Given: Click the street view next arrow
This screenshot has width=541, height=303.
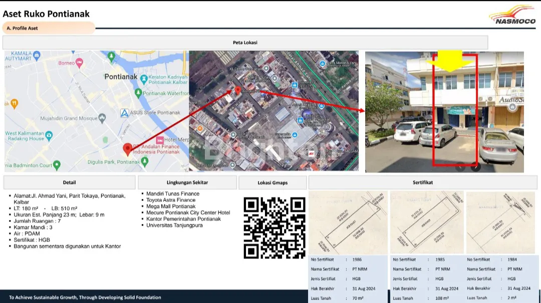Looking at the screenshot, I should [x=476, y=167].
